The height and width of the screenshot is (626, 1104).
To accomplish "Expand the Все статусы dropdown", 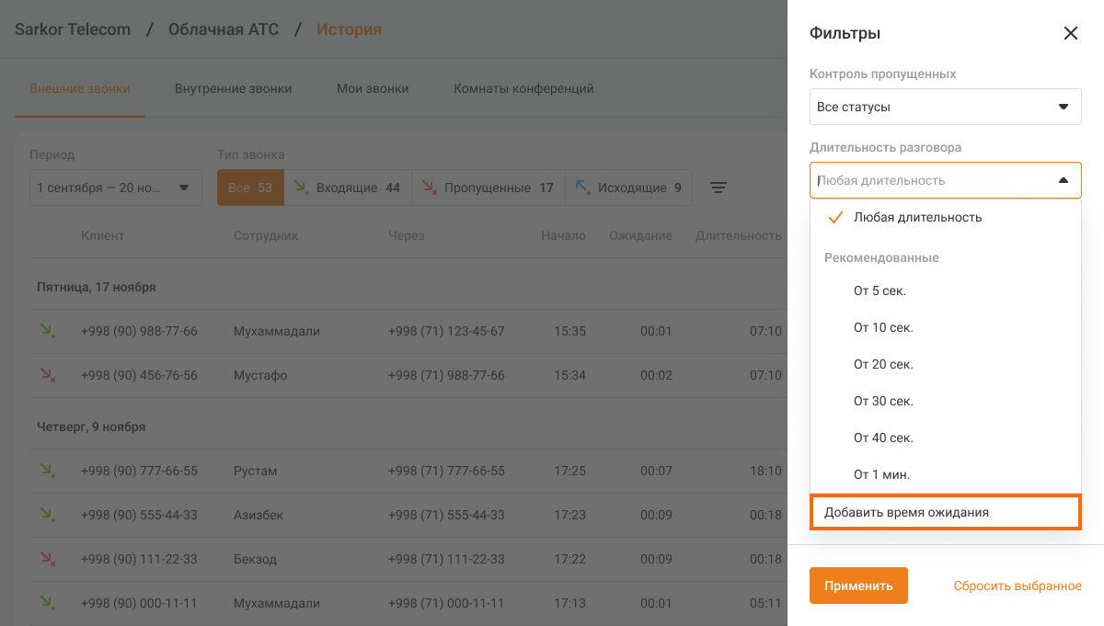I will [945, 107].
